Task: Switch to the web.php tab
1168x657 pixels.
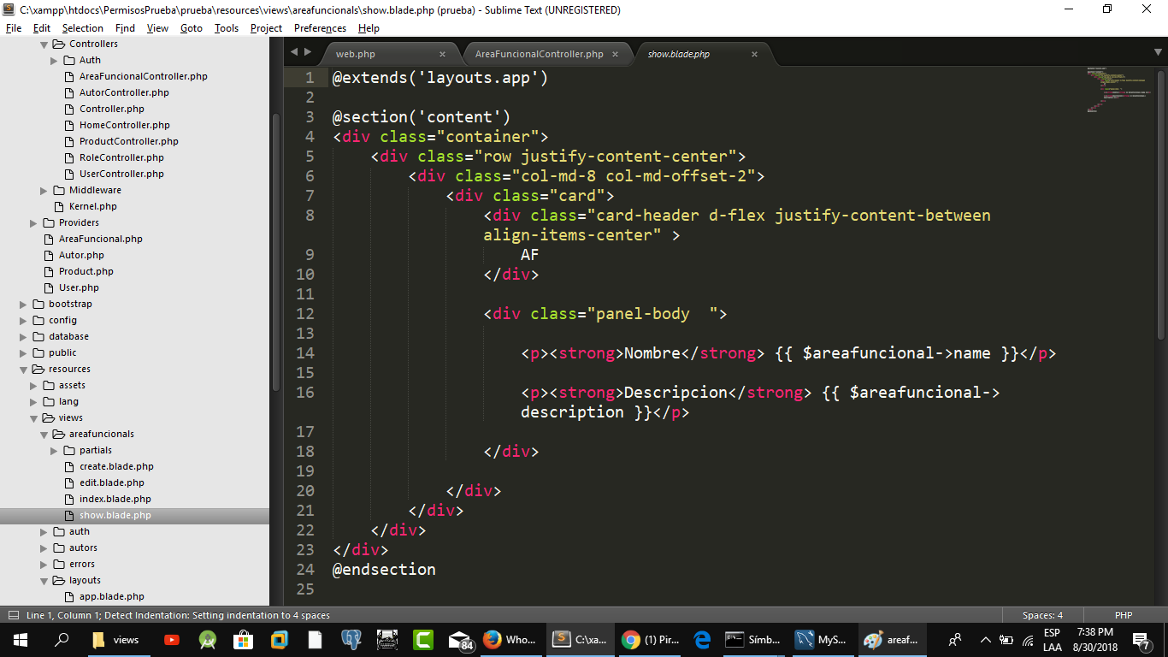Action: point(355,54)
